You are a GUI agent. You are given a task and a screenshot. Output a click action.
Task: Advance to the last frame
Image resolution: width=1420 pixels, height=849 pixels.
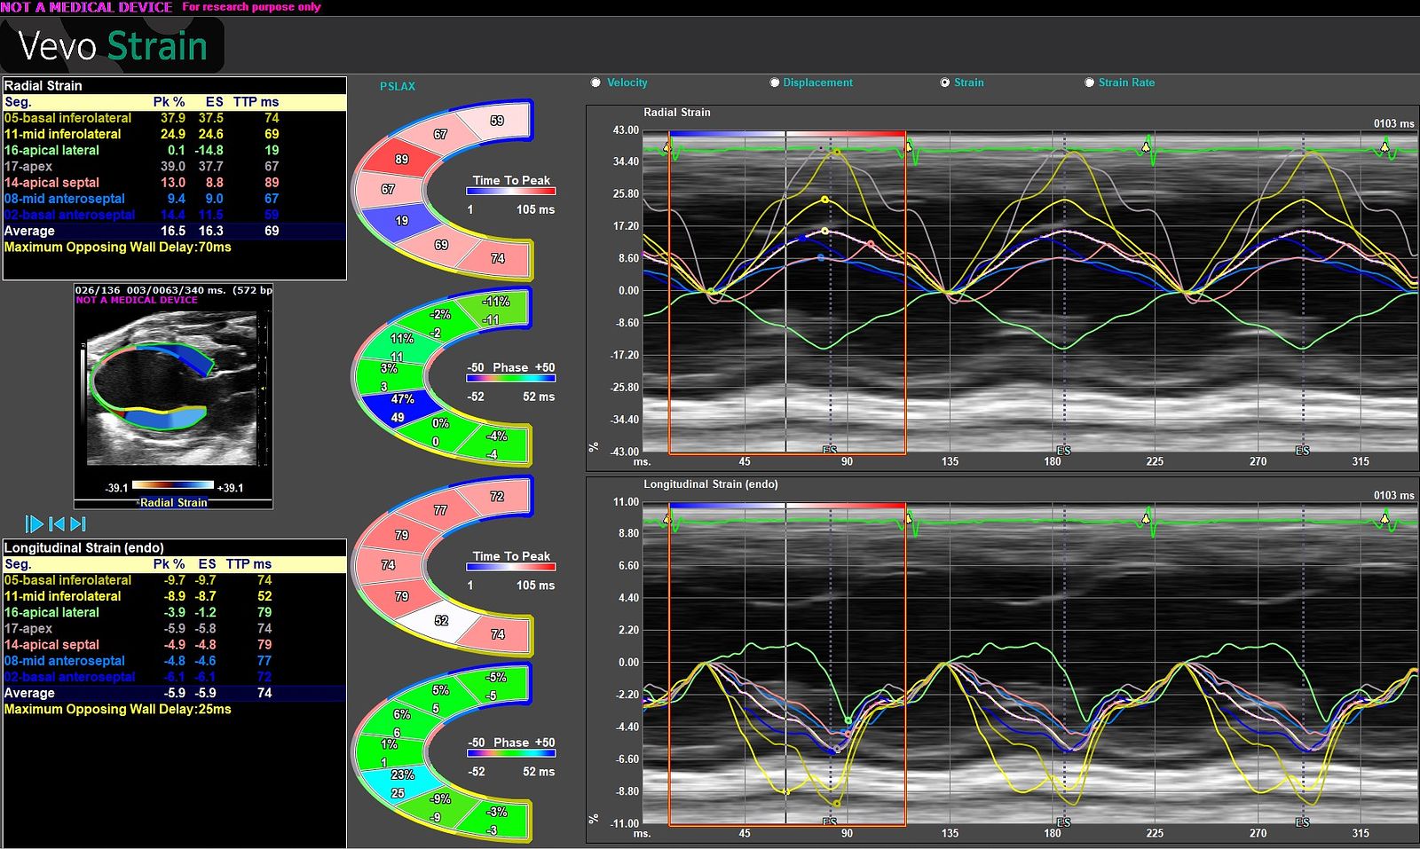tap(76, 523)
